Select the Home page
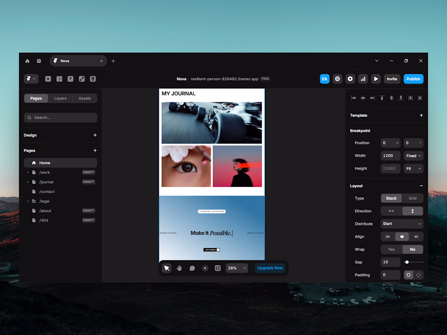Viewport: 447px width, 335px height. pyautogui.click(x=61, y=163)
